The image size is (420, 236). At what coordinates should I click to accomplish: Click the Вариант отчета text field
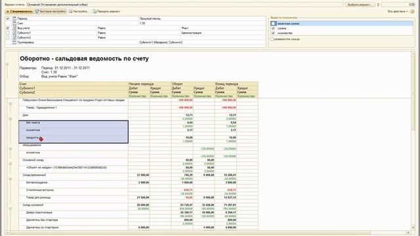point(185,5)
